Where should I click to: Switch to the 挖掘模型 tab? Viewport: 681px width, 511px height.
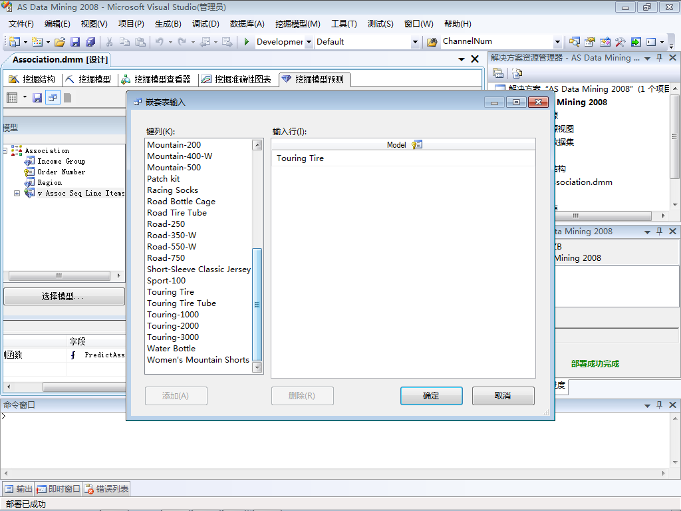pos(88,79)
